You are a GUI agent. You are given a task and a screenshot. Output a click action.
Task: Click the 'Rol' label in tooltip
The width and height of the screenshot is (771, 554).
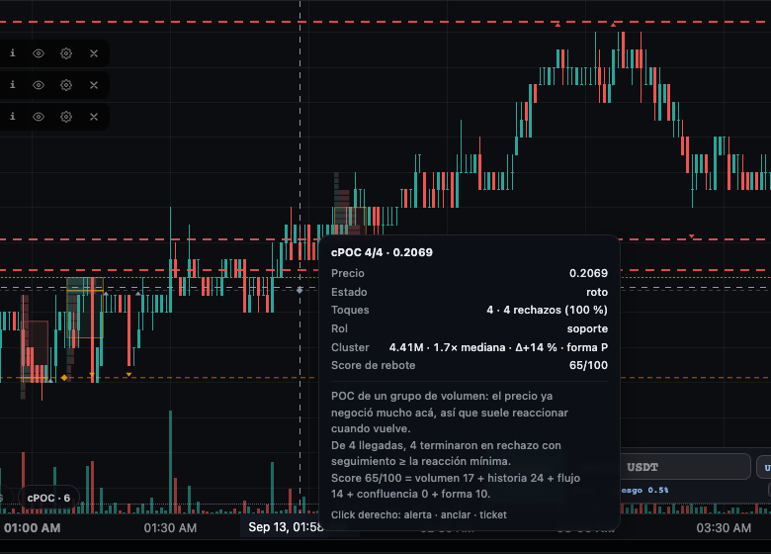[339, 328]
